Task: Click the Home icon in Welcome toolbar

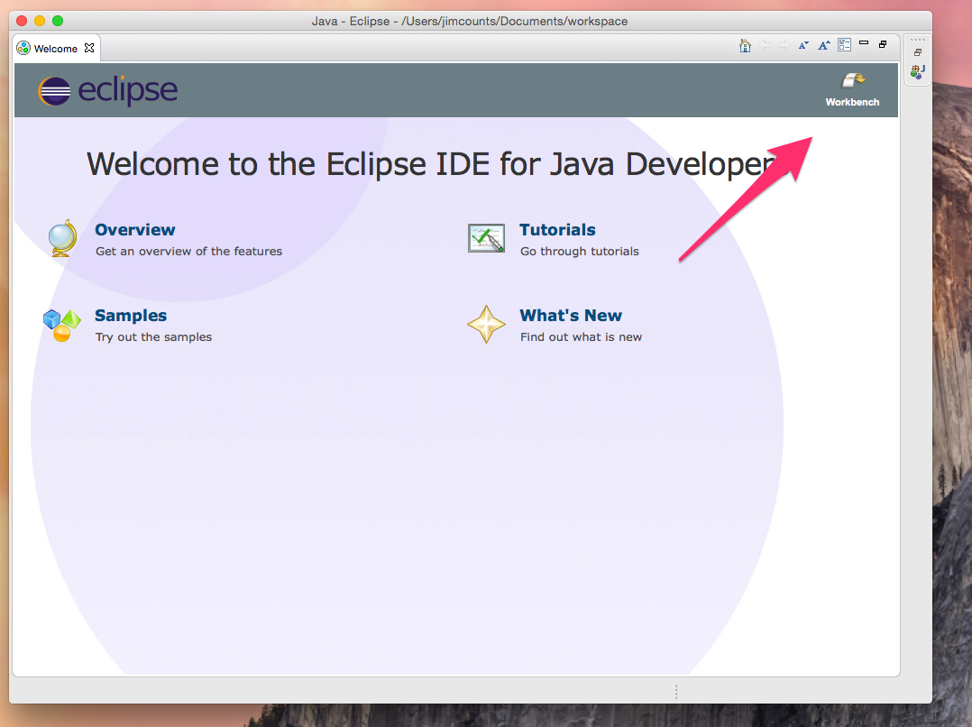Action: click(x=745, y=45)
